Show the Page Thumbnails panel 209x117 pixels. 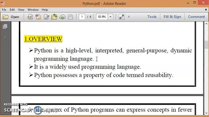(x=5, y=27)
